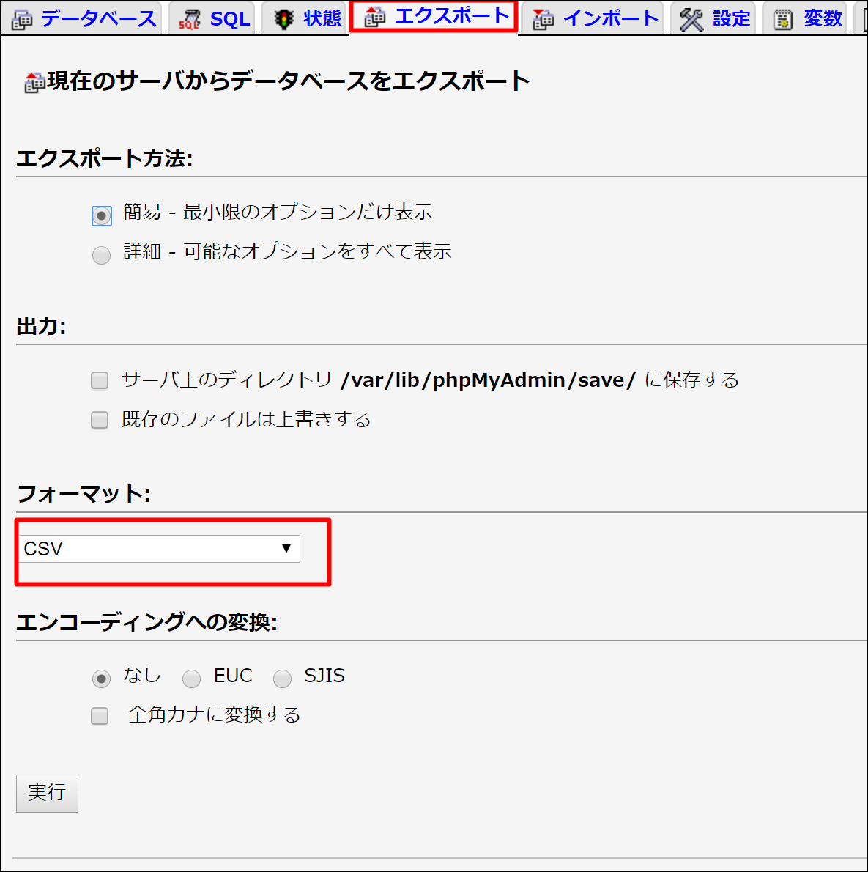Choose SJIS encoding radio button
The height and width of the screenshot is (872, 868).
coord(283,679)
